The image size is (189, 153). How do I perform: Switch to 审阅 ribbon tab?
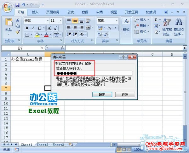(99, 12)
